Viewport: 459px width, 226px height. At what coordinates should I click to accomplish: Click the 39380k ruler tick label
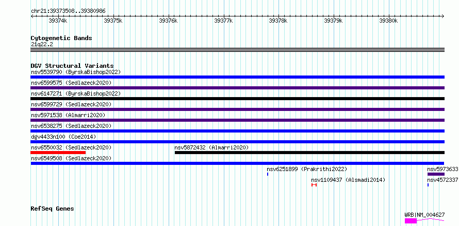point(388,21)
